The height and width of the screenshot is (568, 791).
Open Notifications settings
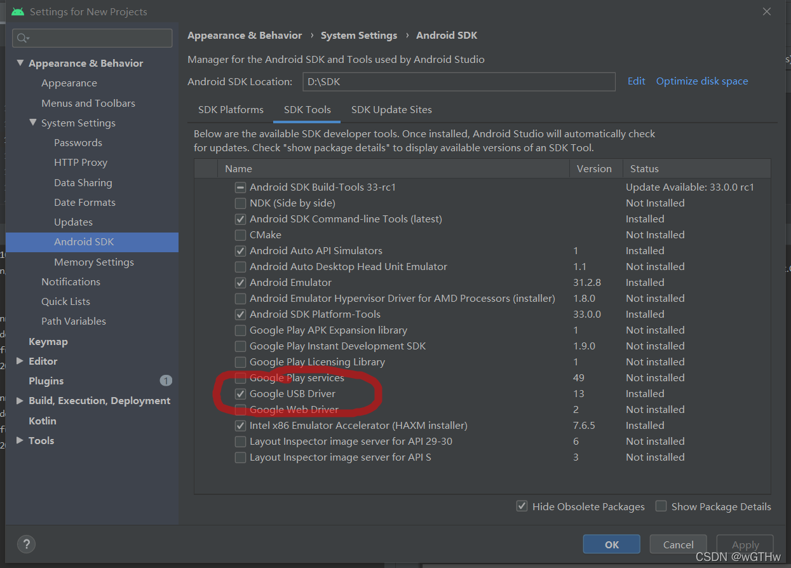coord(71,282)
